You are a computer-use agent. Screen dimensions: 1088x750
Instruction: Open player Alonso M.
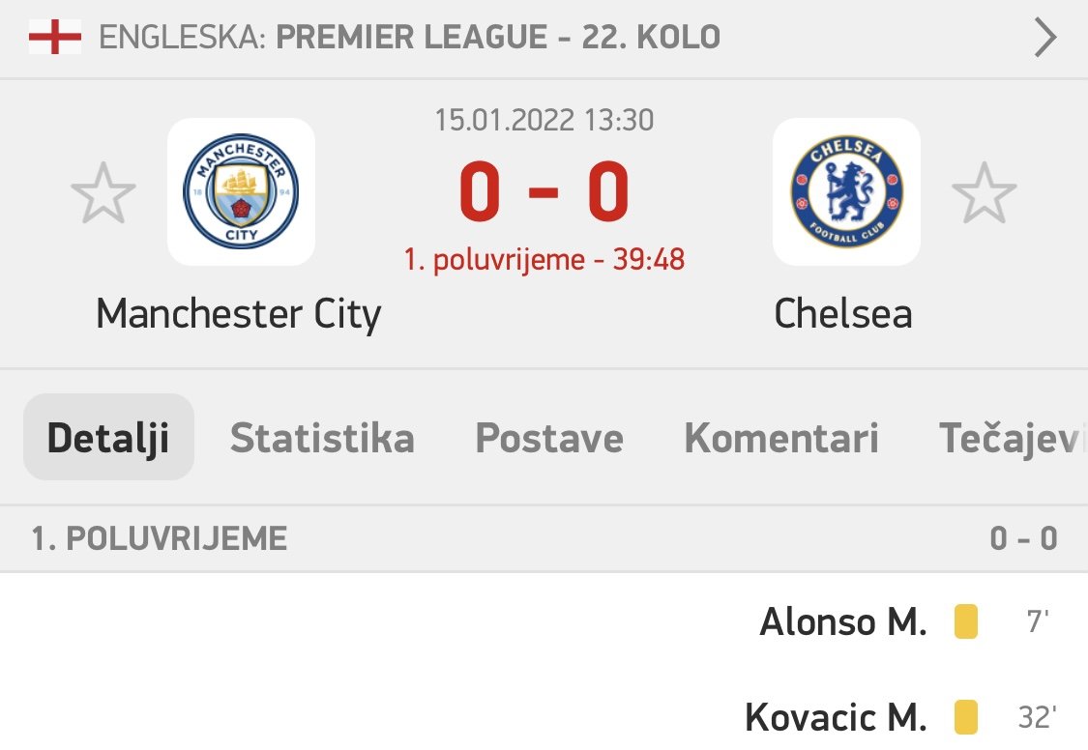[x=842, y=621]
